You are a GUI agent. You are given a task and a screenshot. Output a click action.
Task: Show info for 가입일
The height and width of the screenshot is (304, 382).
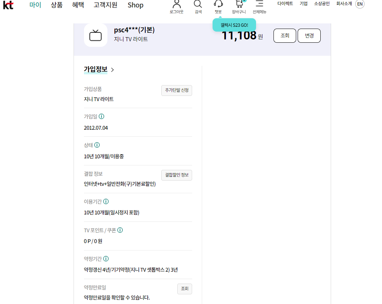(x=101, y=117)
